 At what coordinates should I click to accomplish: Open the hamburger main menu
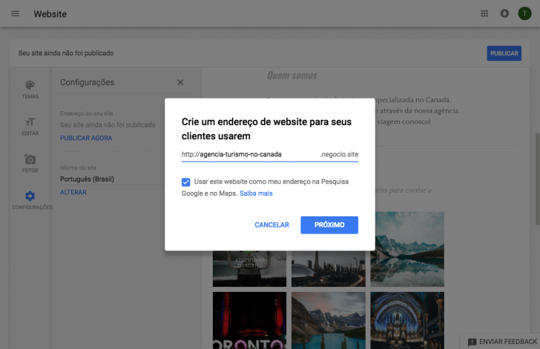[15, 13]
